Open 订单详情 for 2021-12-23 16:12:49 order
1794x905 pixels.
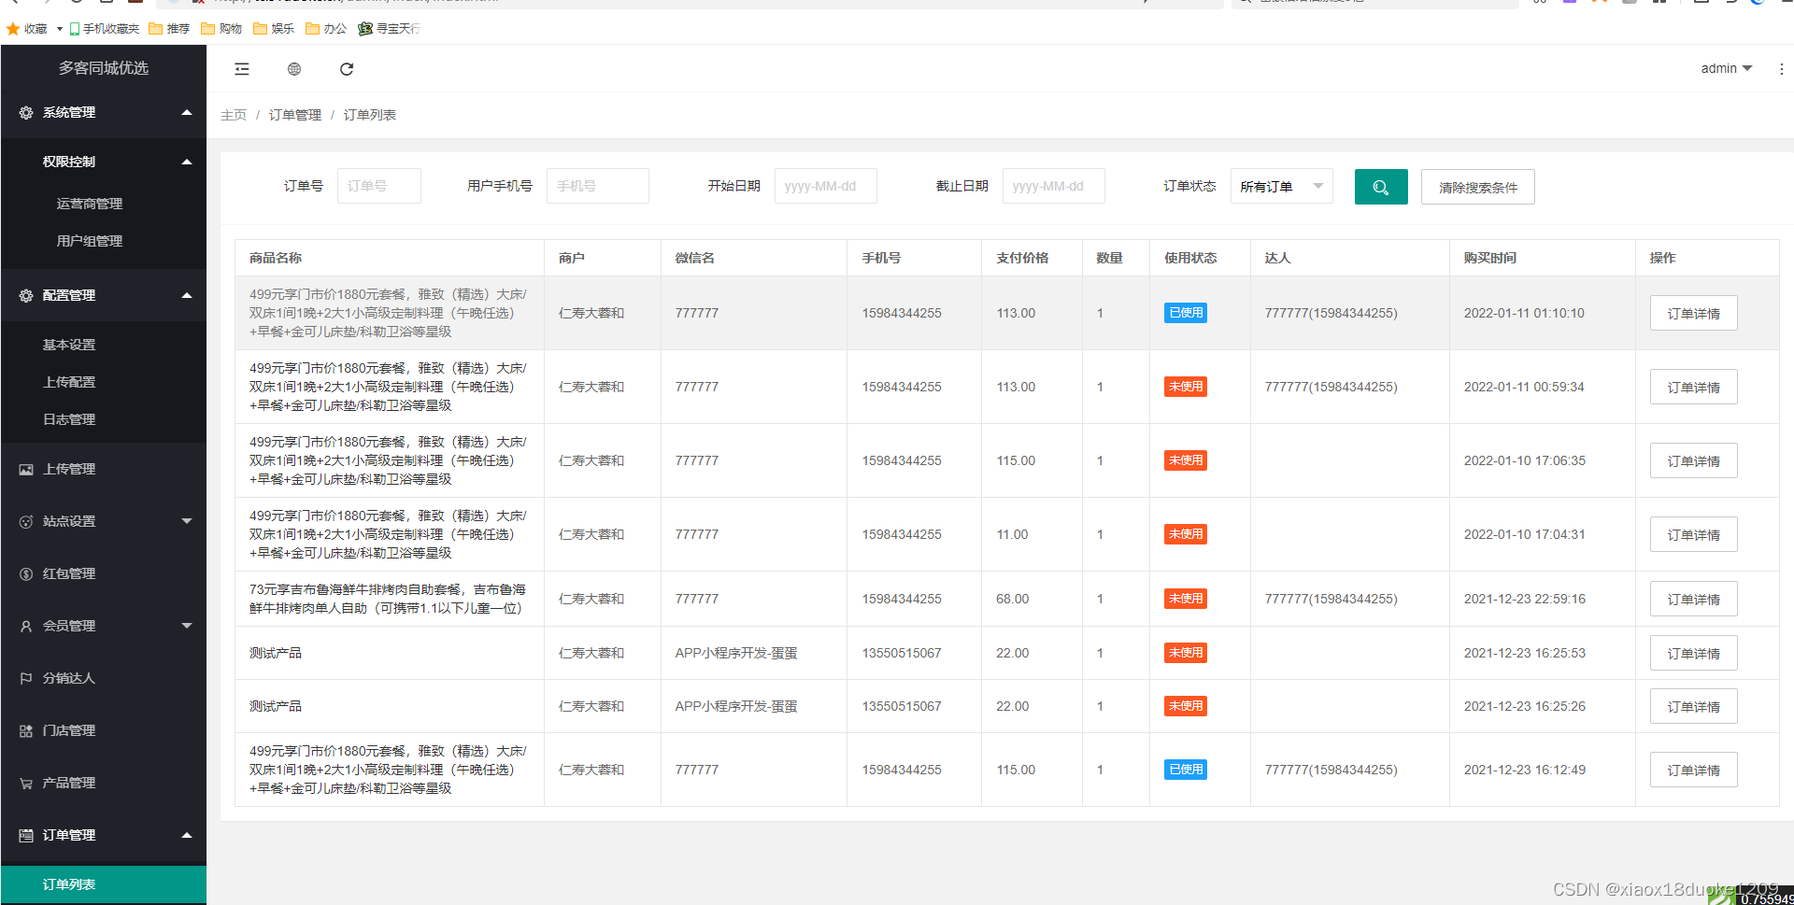(x=1693, y=770)
